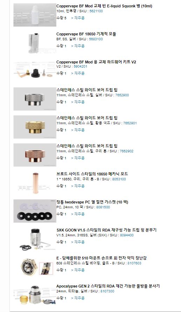
Task: Reorder the Iwodevape gasket pack via 재주문
Action: tap(78, 214)
